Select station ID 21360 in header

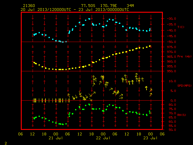pos(29,6)
